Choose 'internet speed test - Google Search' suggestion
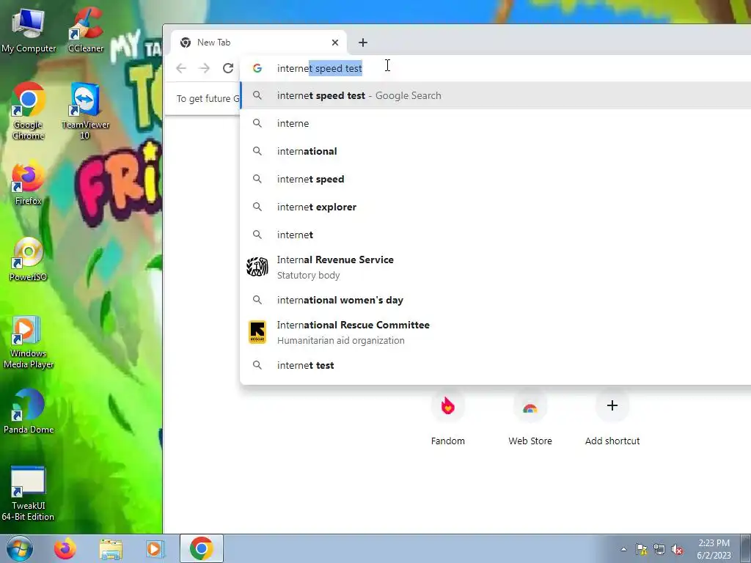Image resolution: width=751 pixels, height=563 pixels. click(x=495, y=95)
